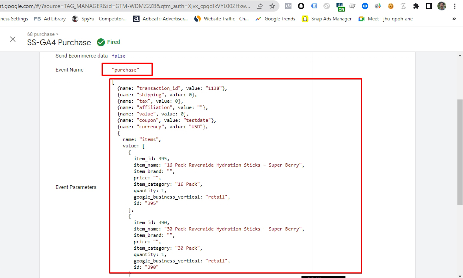Click the share page icon in address bar
Viewport: 463px width, 278px height.
click(x=259, y=6)
